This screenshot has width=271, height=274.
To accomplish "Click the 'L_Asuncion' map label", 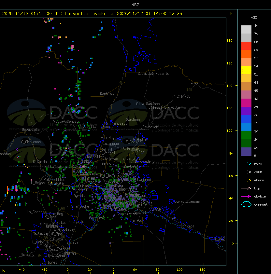I will [148, 127].
